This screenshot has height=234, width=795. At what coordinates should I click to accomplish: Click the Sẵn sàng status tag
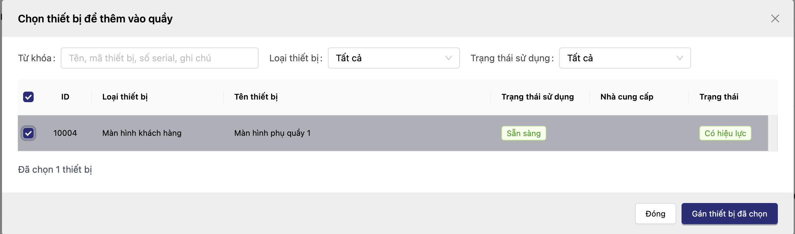pyautogui.click(x=524, y=133)
